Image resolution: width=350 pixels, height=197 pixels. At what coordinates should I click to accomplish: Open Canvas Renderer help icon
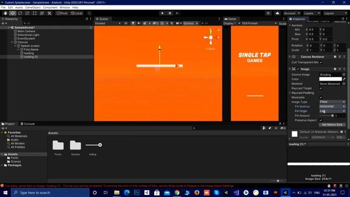[335, 57]
